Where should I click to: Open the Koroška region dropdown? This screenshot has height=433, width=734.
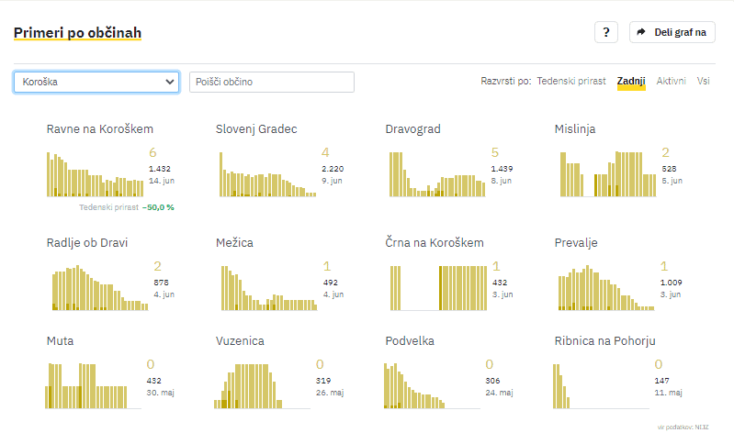pos(96,82)
